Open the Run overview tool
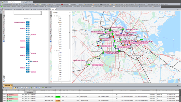This screenshot has height=102, width=181. [x=104, y=4]
